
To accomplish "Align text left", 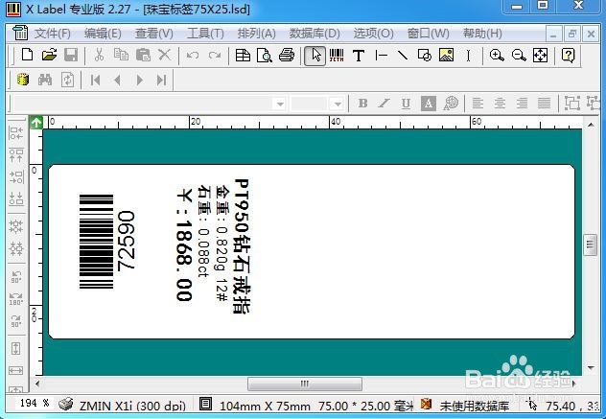I will tap(478, 104).
